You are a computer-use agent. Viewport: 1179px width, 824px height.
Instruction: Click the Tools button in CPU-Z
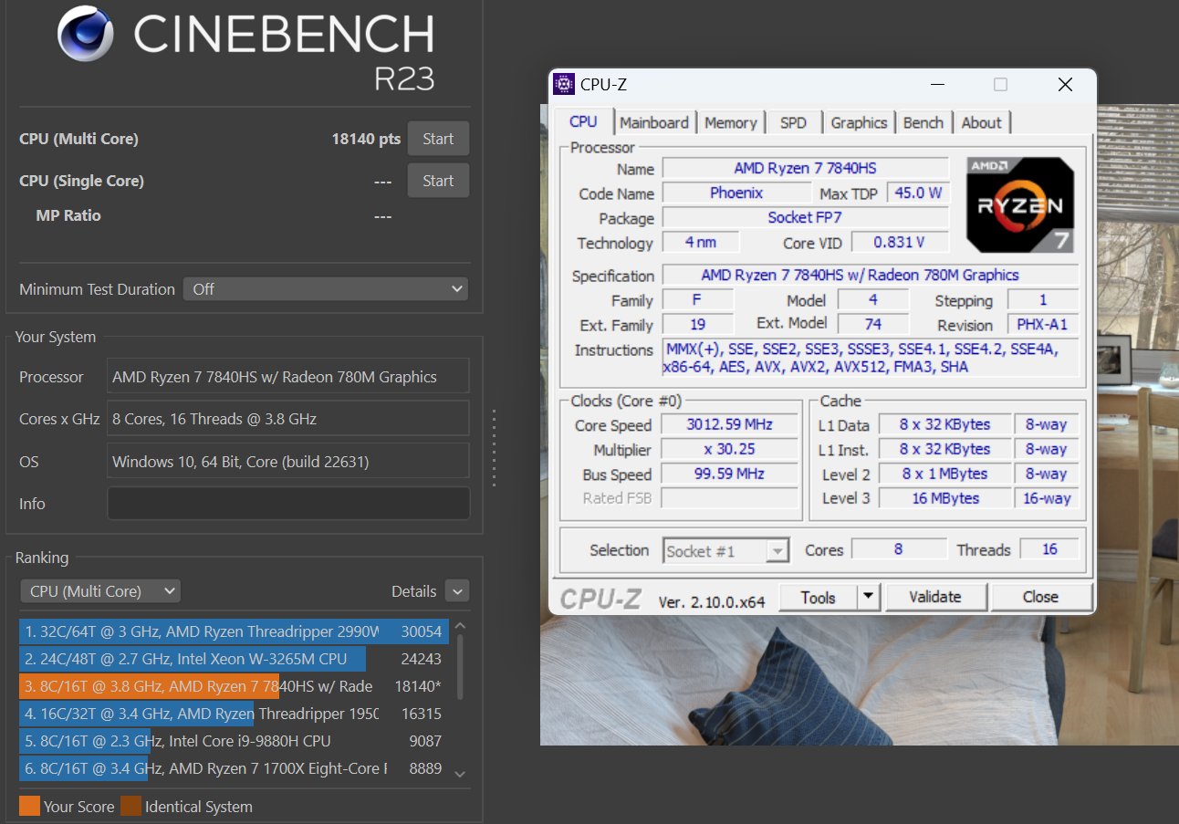coord(819,597)
